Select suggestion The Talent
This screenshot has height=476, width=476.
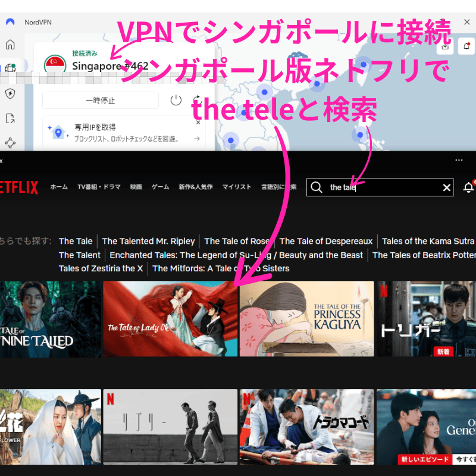(x=80, y=255)
